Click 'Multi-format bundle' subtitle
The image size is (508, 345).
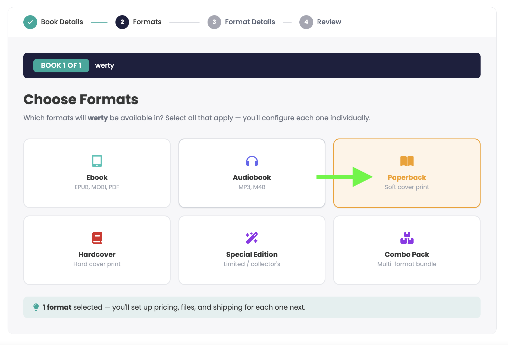tap(407, 264)
